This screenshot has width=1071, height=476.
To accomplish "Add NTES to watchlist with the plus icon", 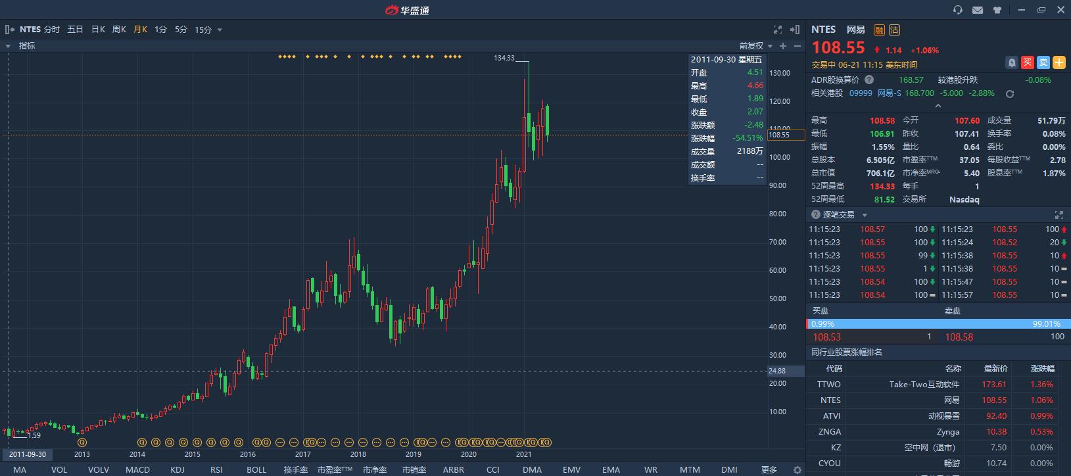I will 1059,62.
